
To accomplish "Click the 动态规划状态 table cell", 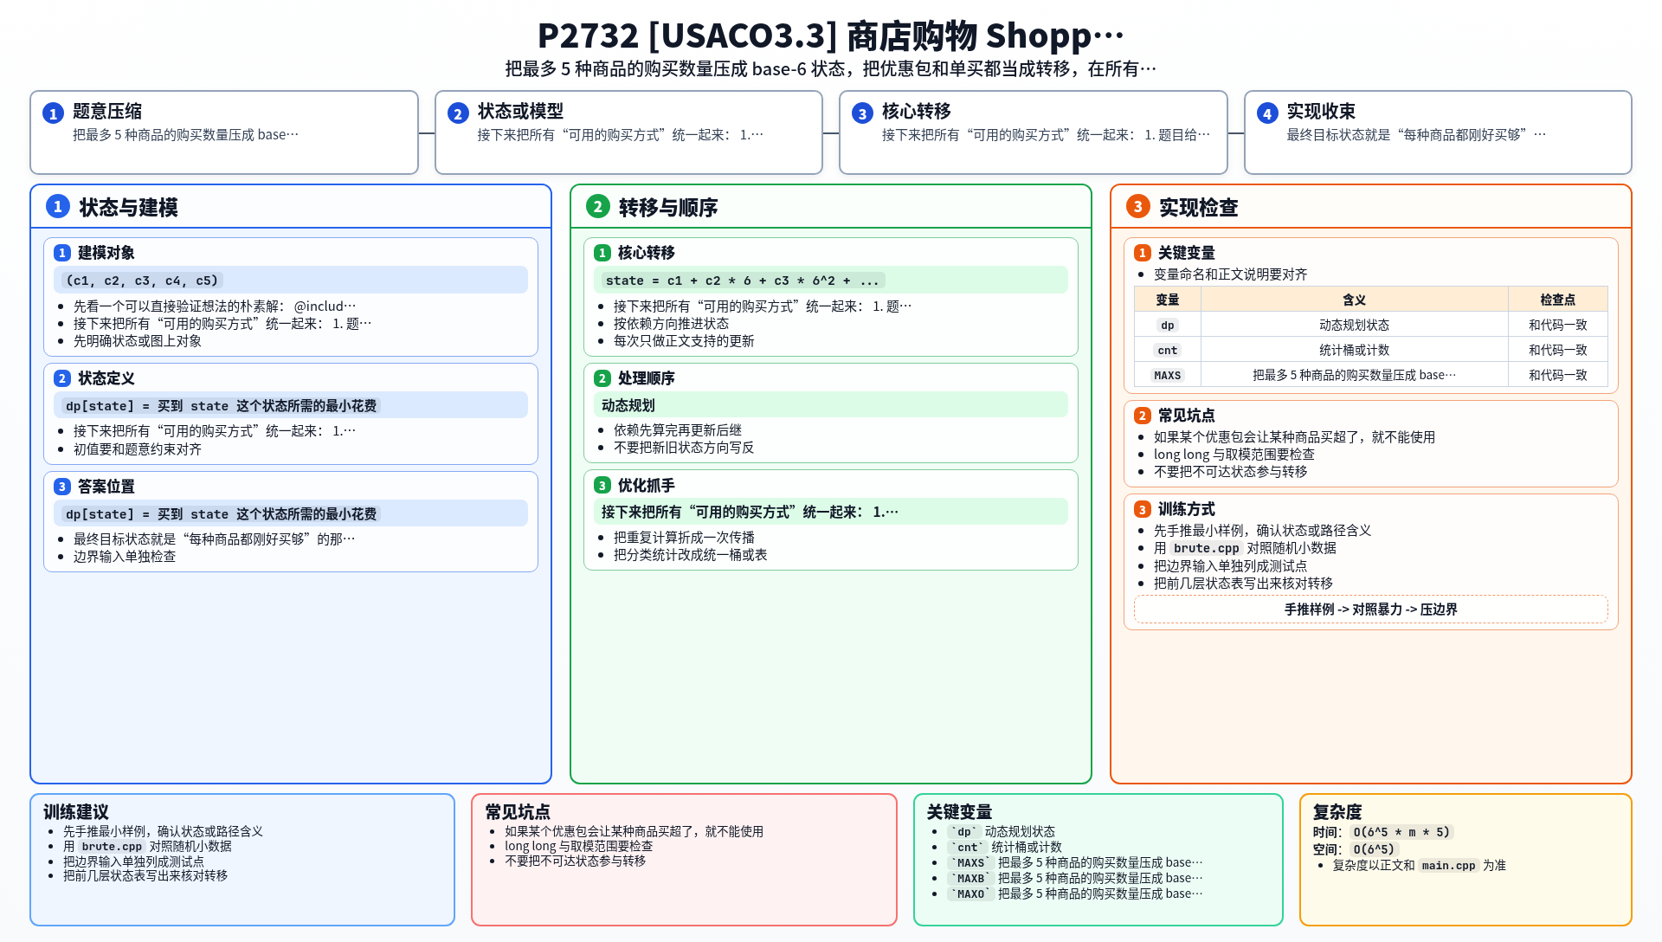I will coord(1354,326).
